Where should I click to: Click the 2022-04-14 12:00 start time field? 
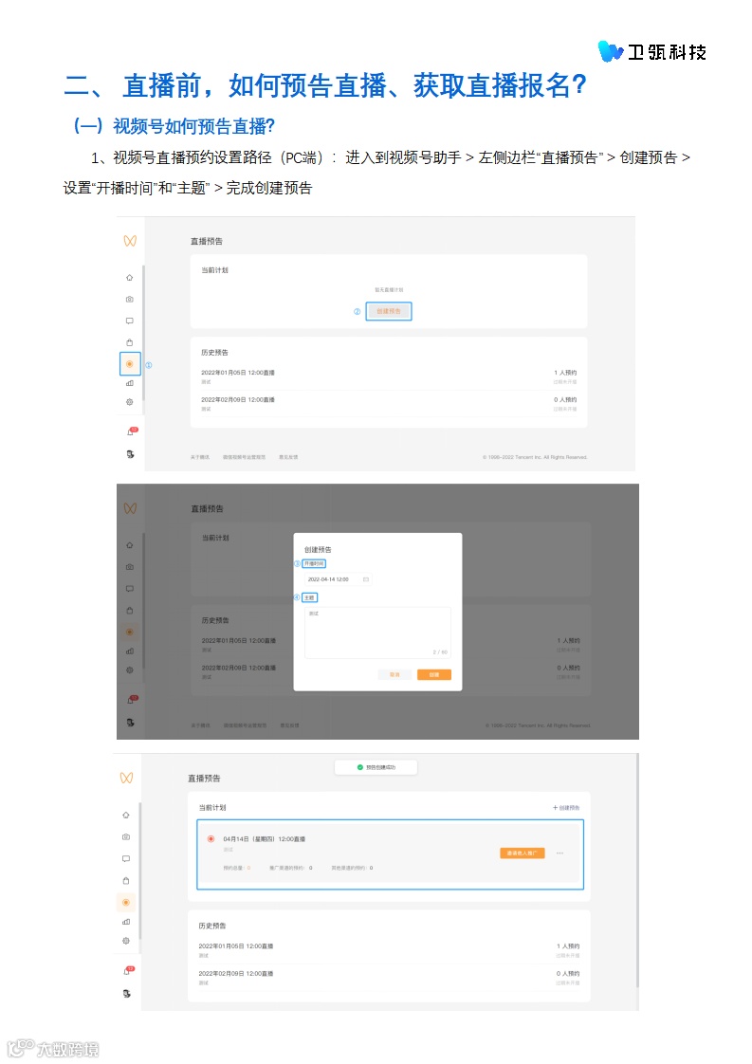coord(338,579)
